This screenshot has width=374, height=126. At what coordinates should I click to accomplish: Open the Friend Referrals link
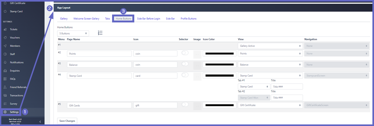pos(18,87)
